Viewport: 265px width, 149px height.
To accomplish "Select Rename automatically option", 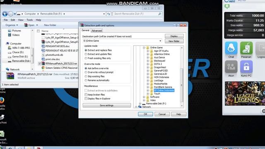I will click(86, 80).
